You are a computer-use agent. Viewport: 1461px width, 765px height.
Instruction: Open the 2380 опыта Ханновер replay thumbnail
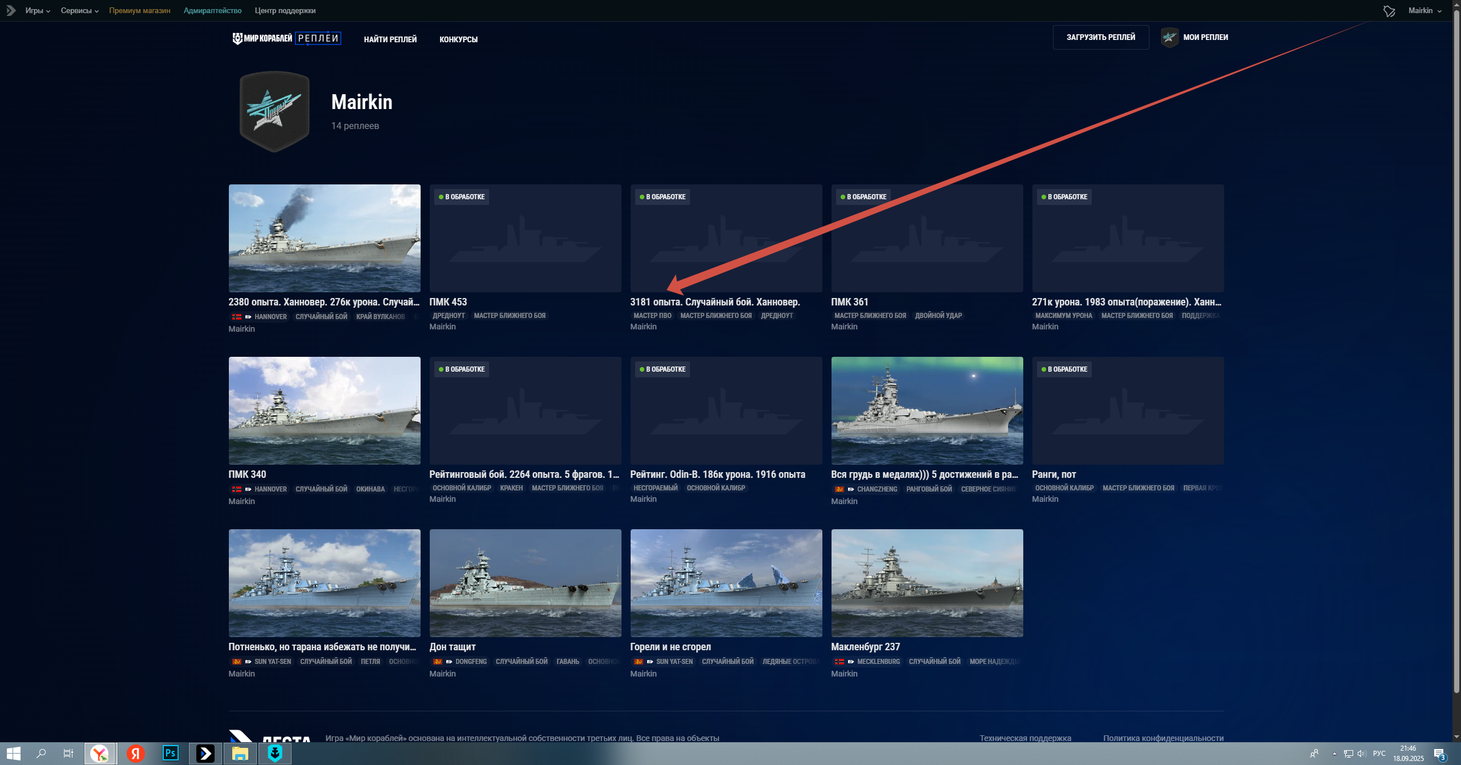click(324, 238)
